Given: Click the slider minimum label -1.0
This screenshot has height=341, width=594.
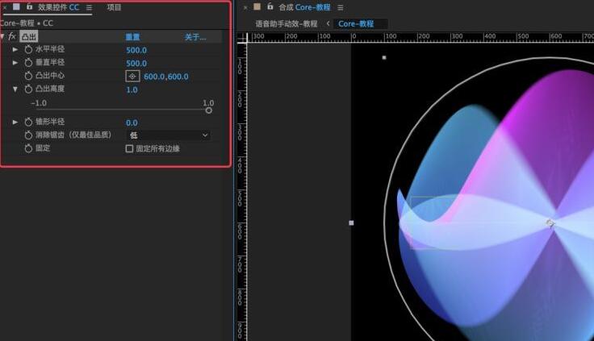Looking at the screenshot, I should coord(39,103).
